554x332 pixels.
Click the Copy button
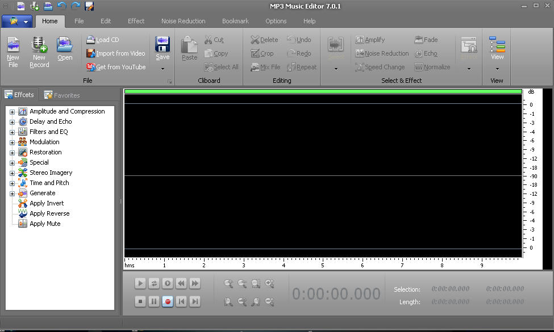pos(216,53)
